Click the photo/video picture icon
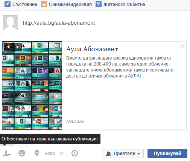Image resolution: width=190 pixels, height=161 pixels. pyautogui.click(x=44, y=4)
